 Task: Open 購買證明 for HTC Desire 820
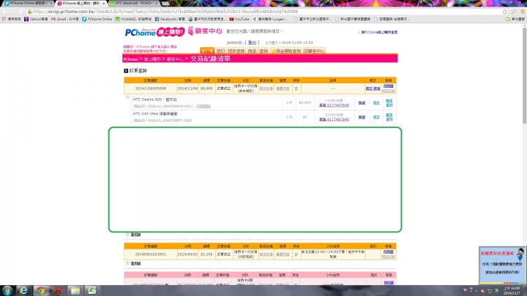click(389, 103)
